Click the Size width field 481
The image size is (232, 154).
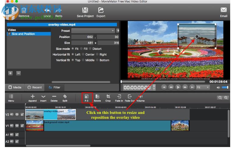tap(83, 43)
